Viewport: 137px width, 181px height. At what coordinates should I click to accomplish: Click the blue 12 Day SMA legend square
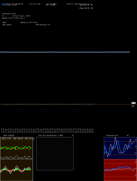3,4
